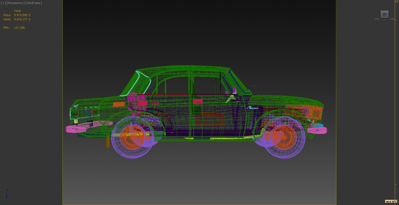Click the LEFT face of the ViewCube
399x205 pixels.
(x=384, y=15)
